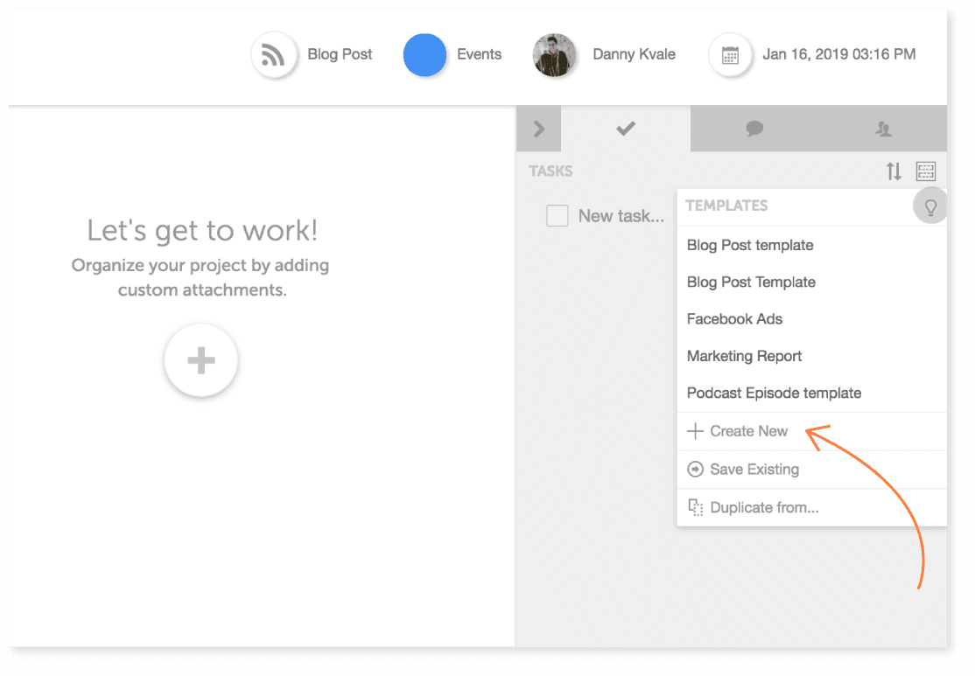This screenshot has width=975, height=676.
Task: Open the Events blue color label
Action: click(424, 55)
